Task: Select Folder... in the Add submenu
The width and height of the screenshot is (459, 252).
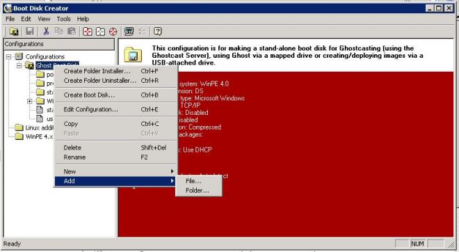Action: [199, 191]
